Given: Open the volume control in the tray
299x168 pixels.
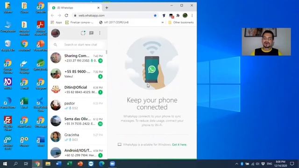Looking at the screenshot, I should [x=257, y=164].
